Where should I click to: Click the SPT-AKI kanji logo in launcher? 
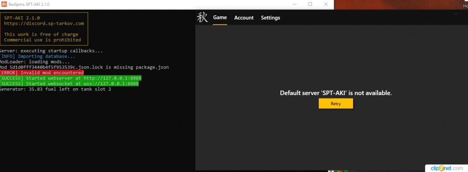coord(202,17)
